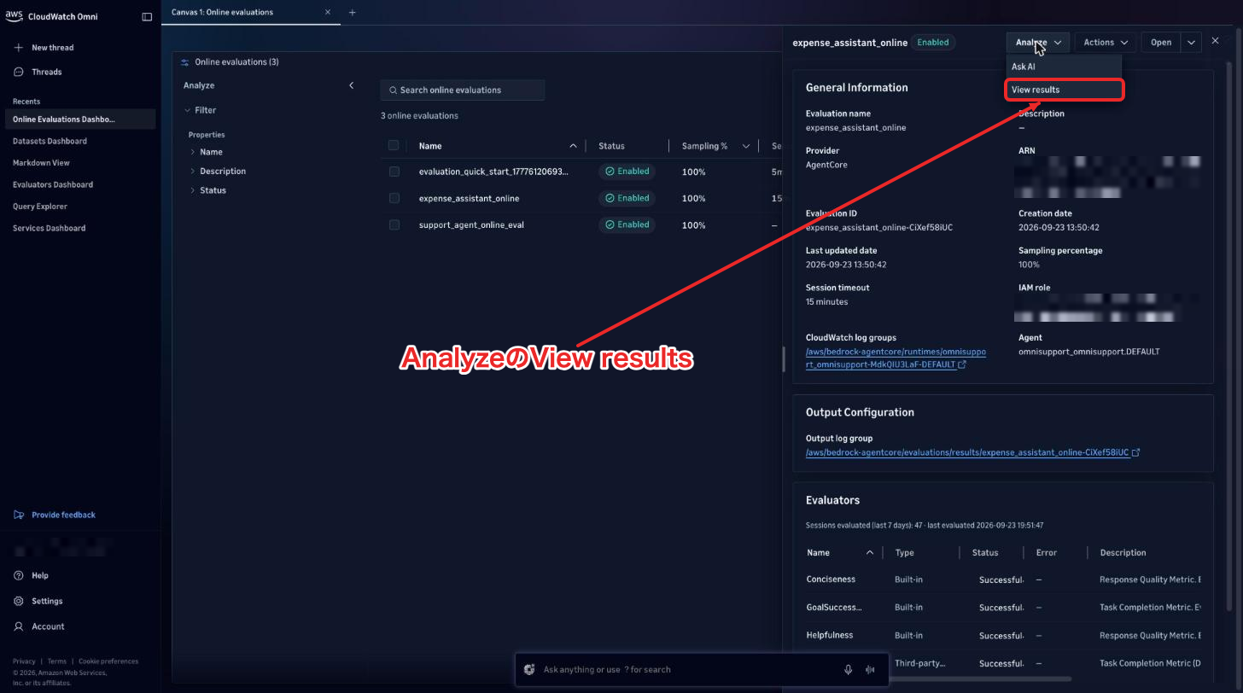Click the Helpfulness evaluator row name

tap(830, 635)
